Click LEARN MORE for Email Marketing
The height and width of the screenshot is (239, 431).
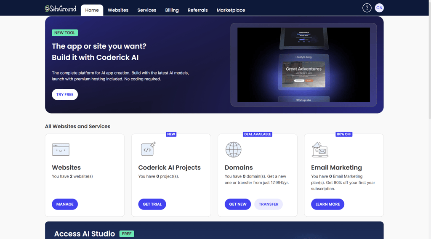click(327, 204)
